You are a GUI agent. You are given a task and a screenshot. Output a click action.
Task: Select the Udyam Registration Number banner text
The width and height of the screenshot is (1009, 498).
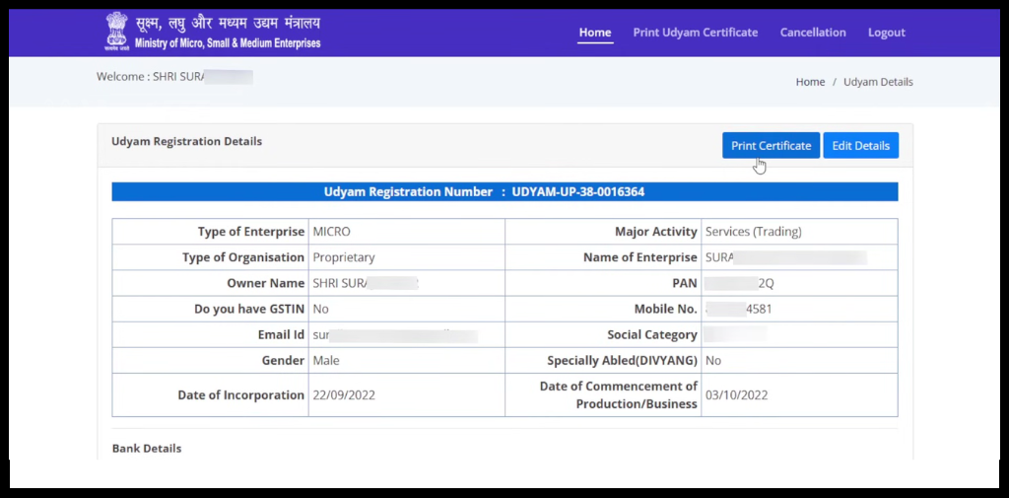(x=484, y=192)
